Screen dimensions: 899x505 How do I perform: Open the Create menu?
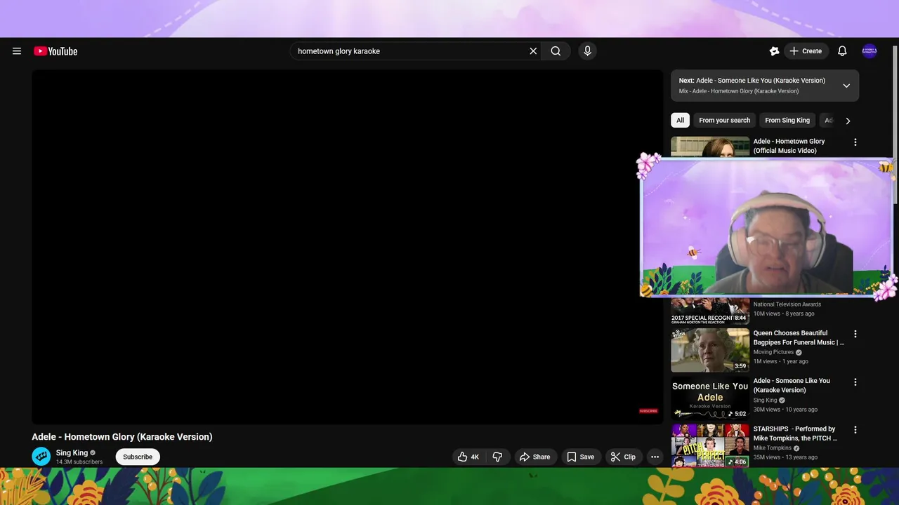coord(806,51)
